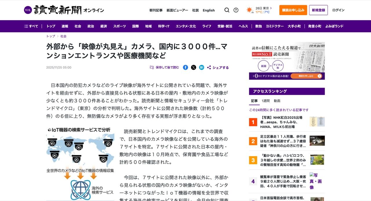This screenshot has width=371, height=201.
Task: Click the 新規登録 button
Action: tap(319, 10)
